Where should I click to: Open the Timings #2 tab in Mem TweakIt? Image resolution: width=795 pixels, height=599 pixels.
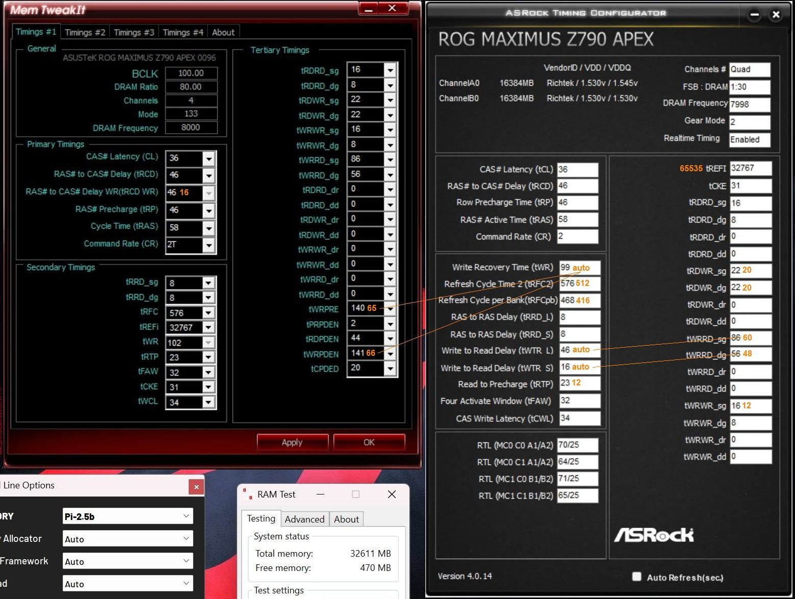(x=85, y=32)
